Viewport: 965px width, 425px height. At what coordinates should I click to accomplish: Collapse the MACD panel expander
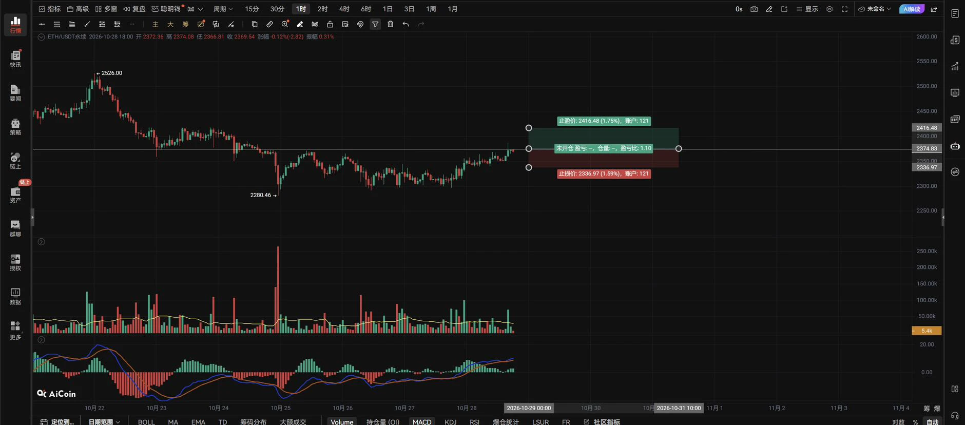pos(42,340)
